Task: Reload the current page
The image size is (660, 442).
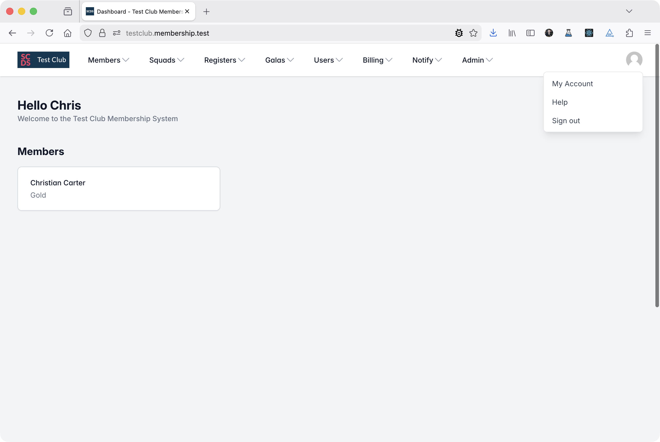Action: point(49,33)
